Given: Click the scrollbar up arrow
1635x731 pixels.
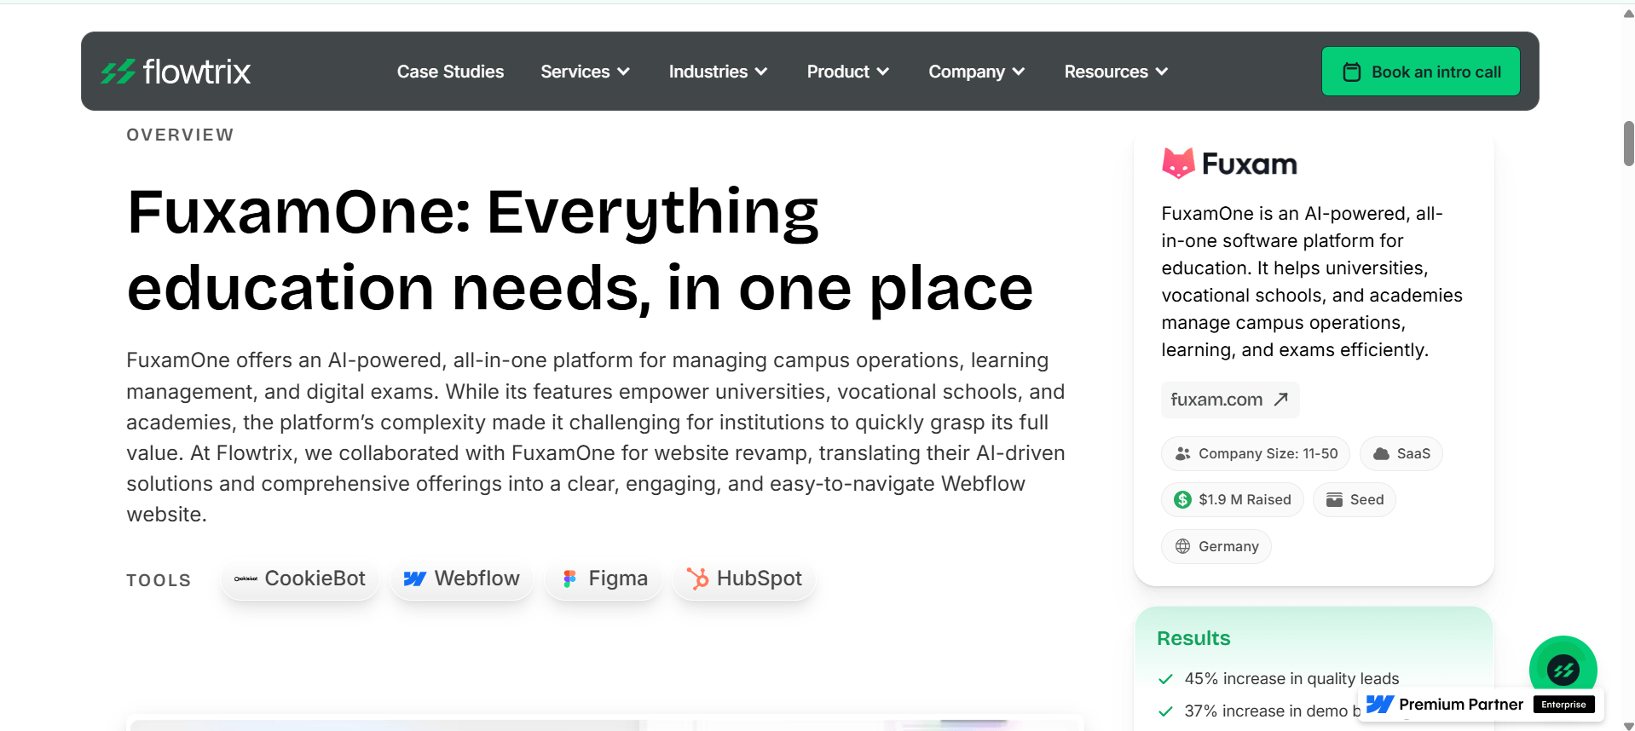Looking at the screenshot, I should [x=1628, y=13].
